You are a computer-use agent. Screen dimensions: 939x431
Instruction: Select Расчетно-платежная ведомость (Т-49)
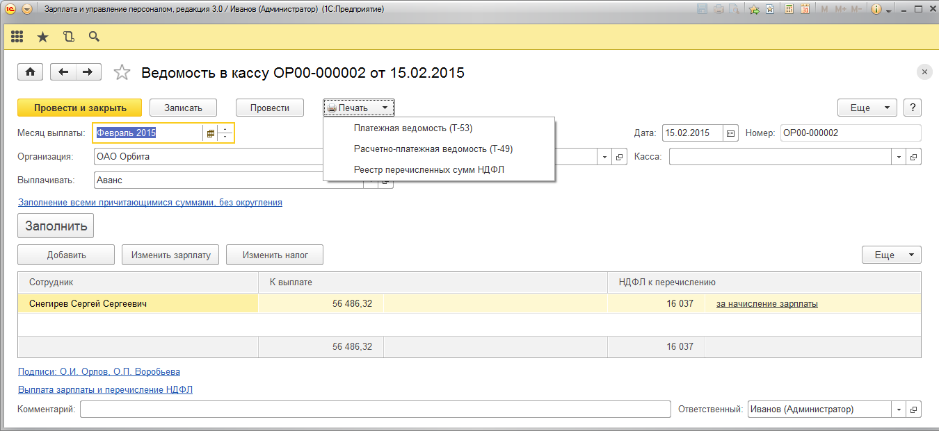pos(433,149)
